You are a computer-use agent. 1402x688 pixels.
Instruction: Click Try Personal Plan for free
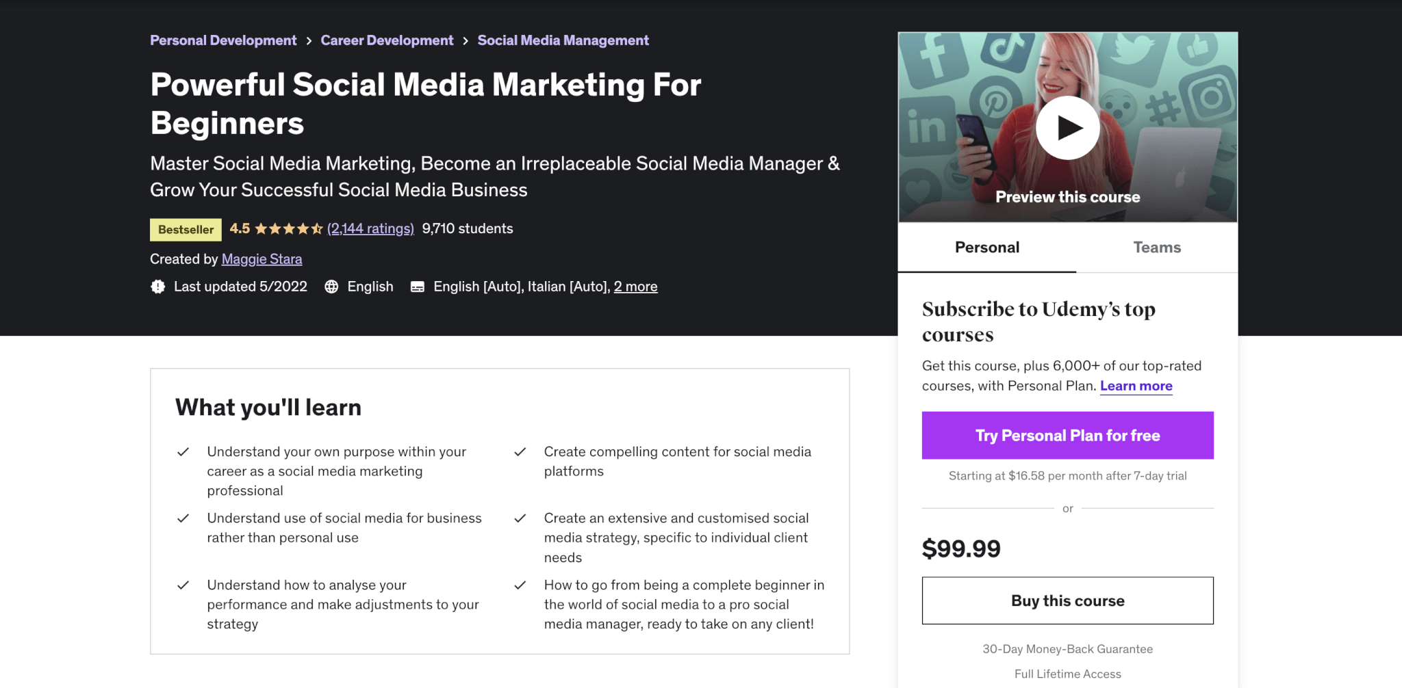pyautogui.click(x=1067, y=435)
